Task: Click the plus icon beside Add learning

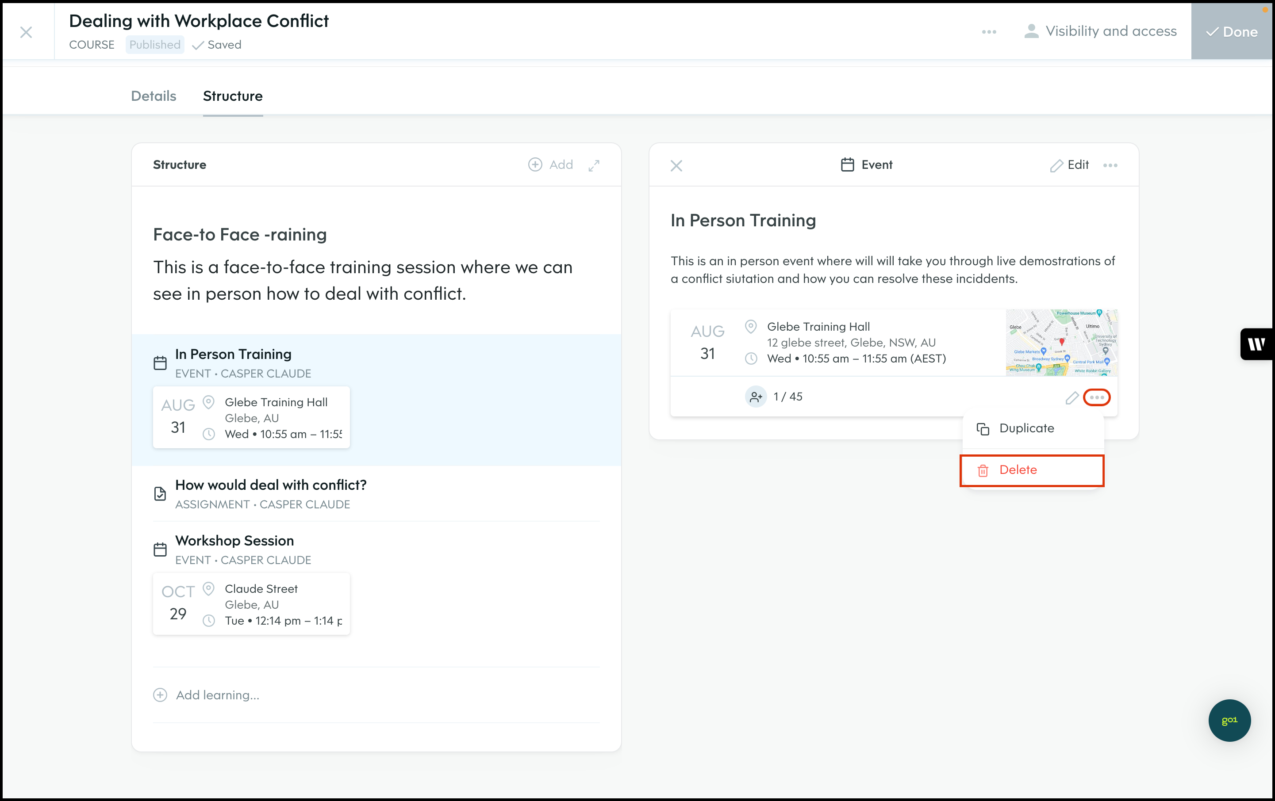Action: click(x=160, y=694)
